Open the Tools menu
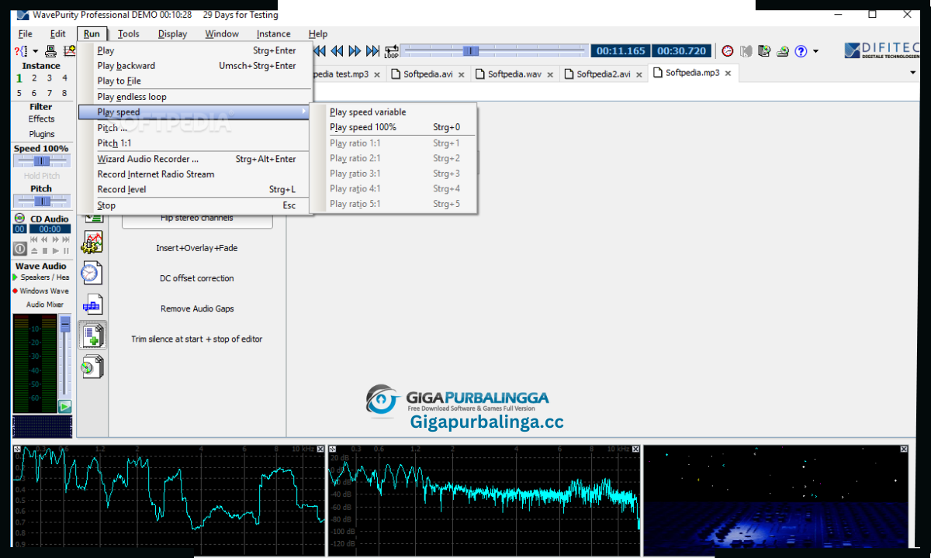 [128, 34]
